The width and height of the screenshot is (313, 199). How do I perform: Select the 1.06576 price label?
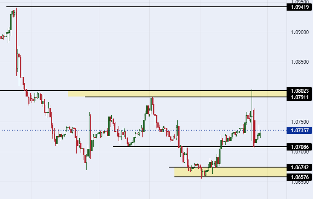pyautogui.click(x=299, y=177)
